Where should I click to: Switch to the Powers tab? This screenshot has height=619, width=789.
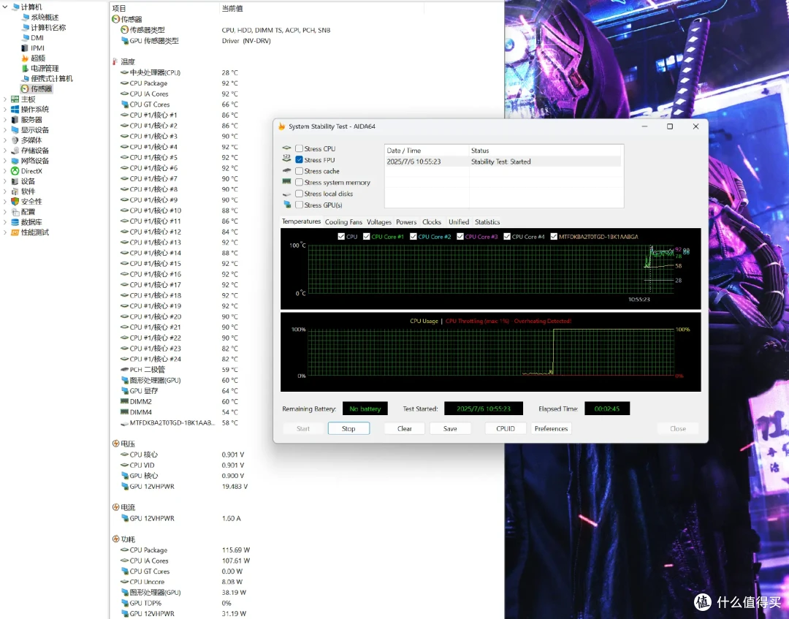click(x=406, y=222)
